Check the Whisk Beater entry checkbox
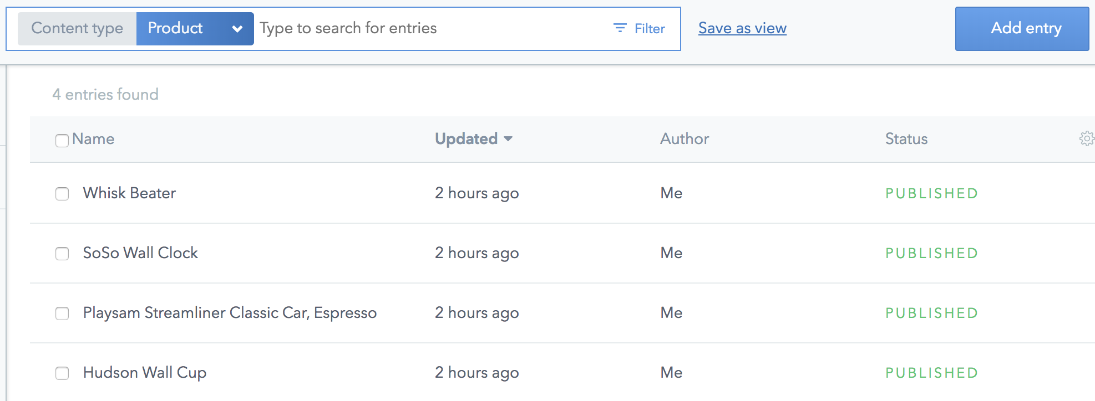The height and width of the screenshot is (401, 1095). click(x=62, y=194)
